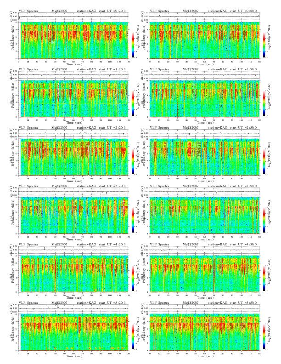The height and width of the screenshot is (364, 281).
Task: Open the spectrogram for start UT 1:50:0
Action: [x=204, y=99]
